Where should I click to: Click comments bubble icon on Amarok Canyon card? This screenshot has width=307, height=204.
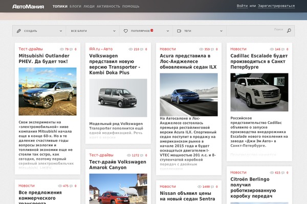coord(142,156)
